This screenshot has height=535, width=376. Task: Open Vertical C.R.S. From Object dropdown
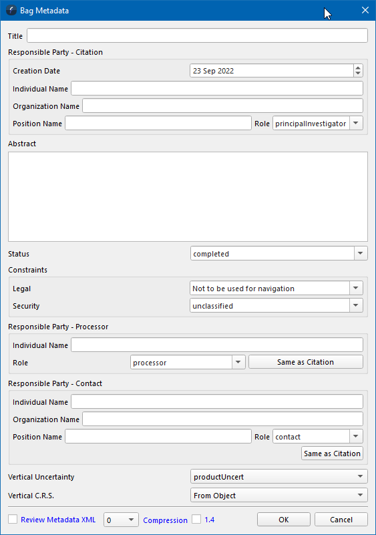278,495
